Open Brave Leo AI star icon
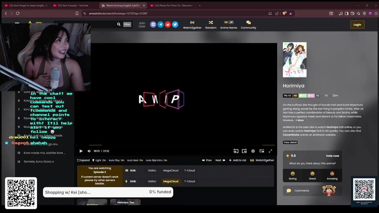Image resolution: width=379 pixels, height=213 pixels. point(359,13)
